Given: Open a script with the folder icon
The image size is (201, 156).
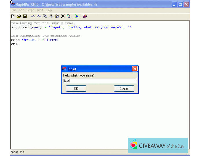Looking at the screenshot, I should (x=19, y=16).
